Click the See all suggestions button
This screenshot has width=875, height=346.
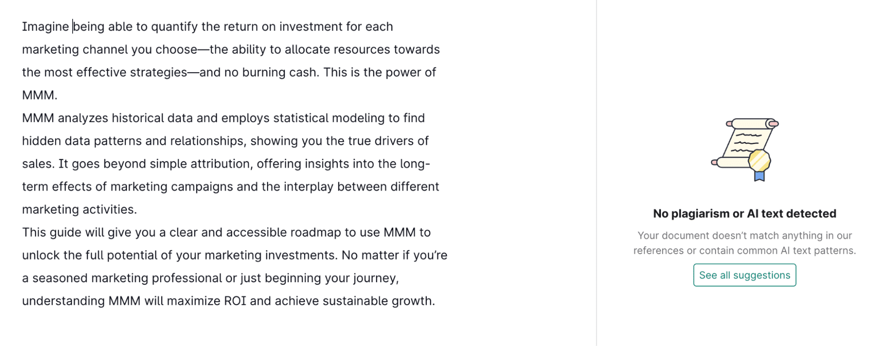[x=744, y=275]
